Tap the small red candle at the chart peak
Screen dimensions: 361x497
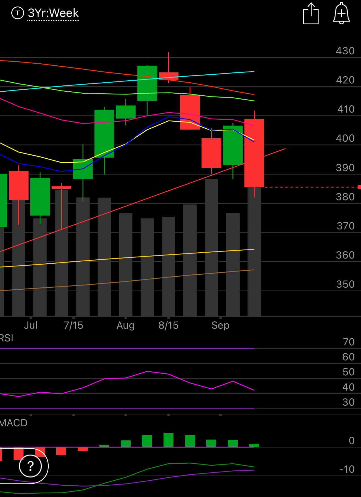168,76
